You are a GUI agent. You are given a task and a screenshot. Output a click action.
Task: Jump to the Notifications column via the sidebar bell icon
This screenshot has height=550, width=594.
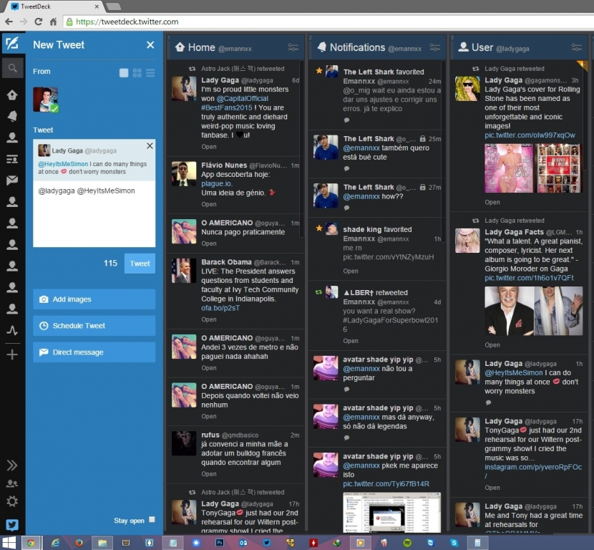[12, 116]
